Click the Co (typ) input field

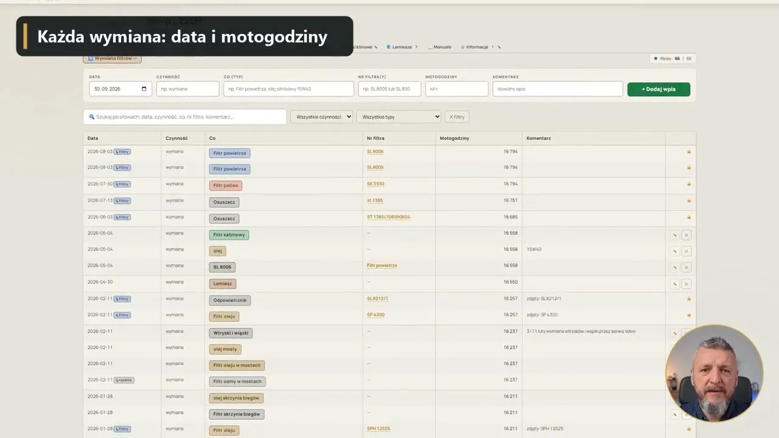click(x=288, y=89)
